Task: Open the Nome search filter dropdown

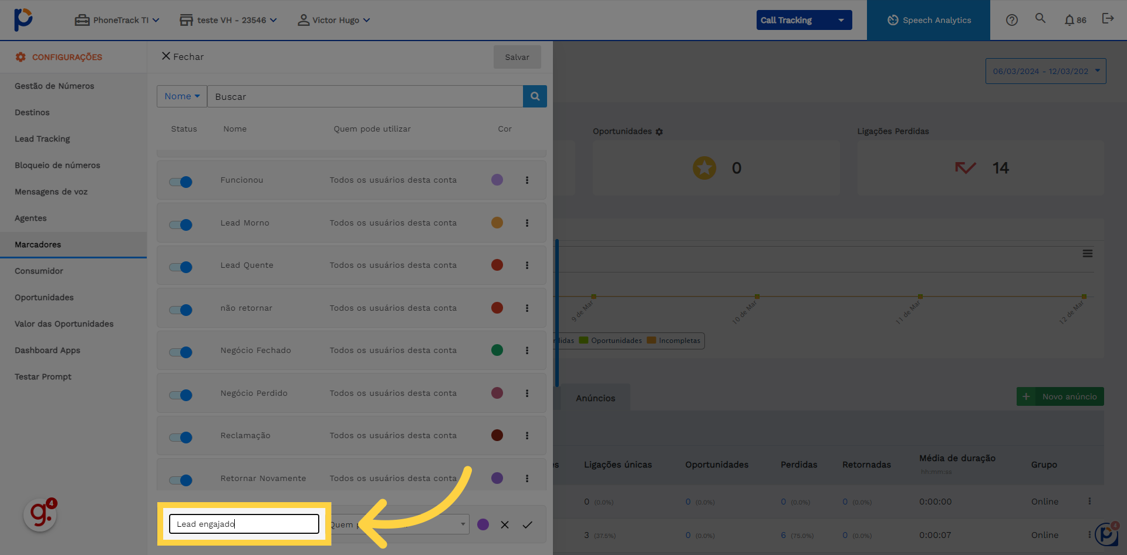Action: coord(182,96)
